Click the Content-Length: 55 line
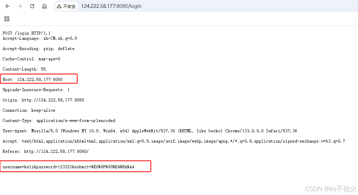The height and width of the screenshot is (195, 358). [24, 69]
